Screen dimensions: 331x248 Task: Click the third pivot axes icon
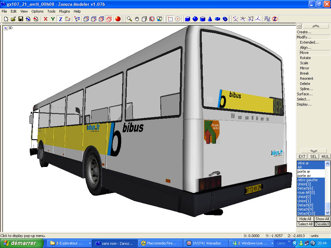click(251, 19)
